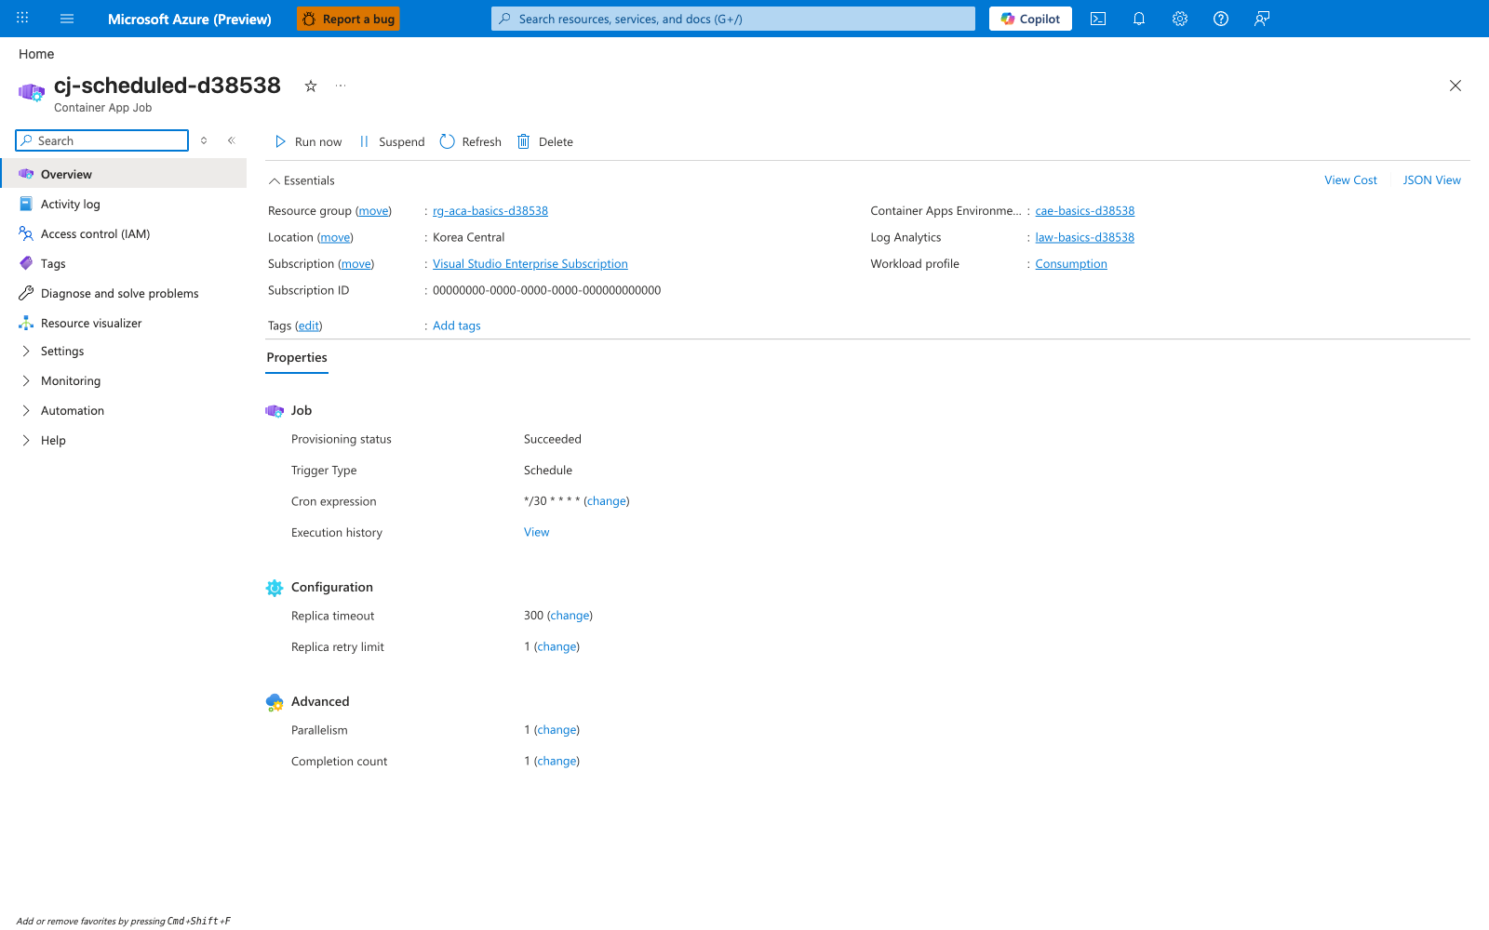Select the Properties tab

[x=297, y=358]
